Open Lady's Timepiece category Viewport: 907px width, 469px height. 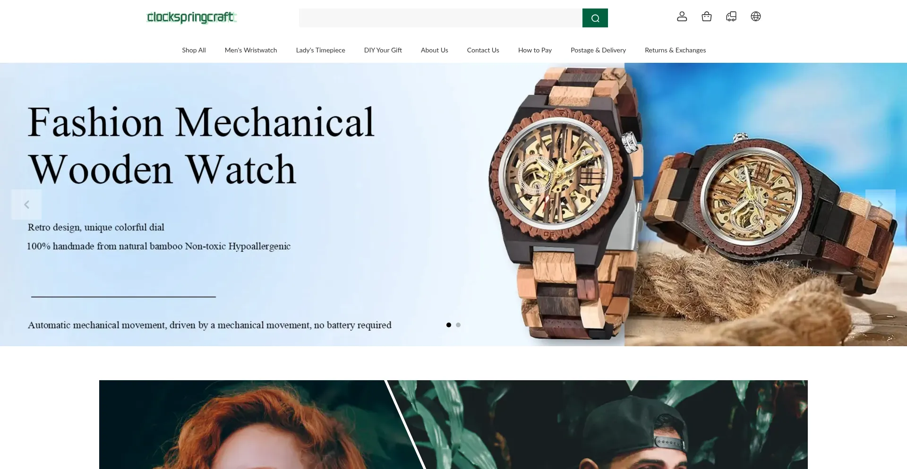(x=320, y=50)
